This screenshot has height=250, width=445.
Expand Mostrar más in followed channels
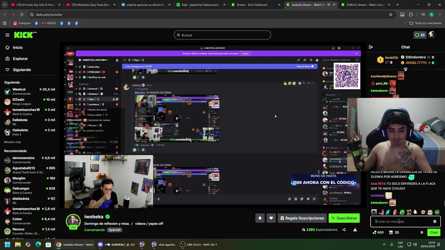[13, 142]
